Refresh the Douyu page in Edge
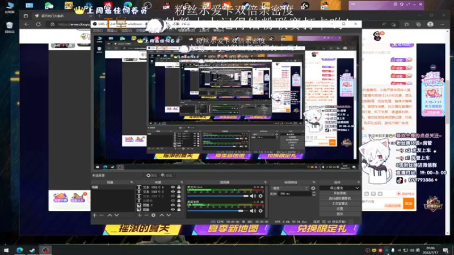 tap(38, 24)
